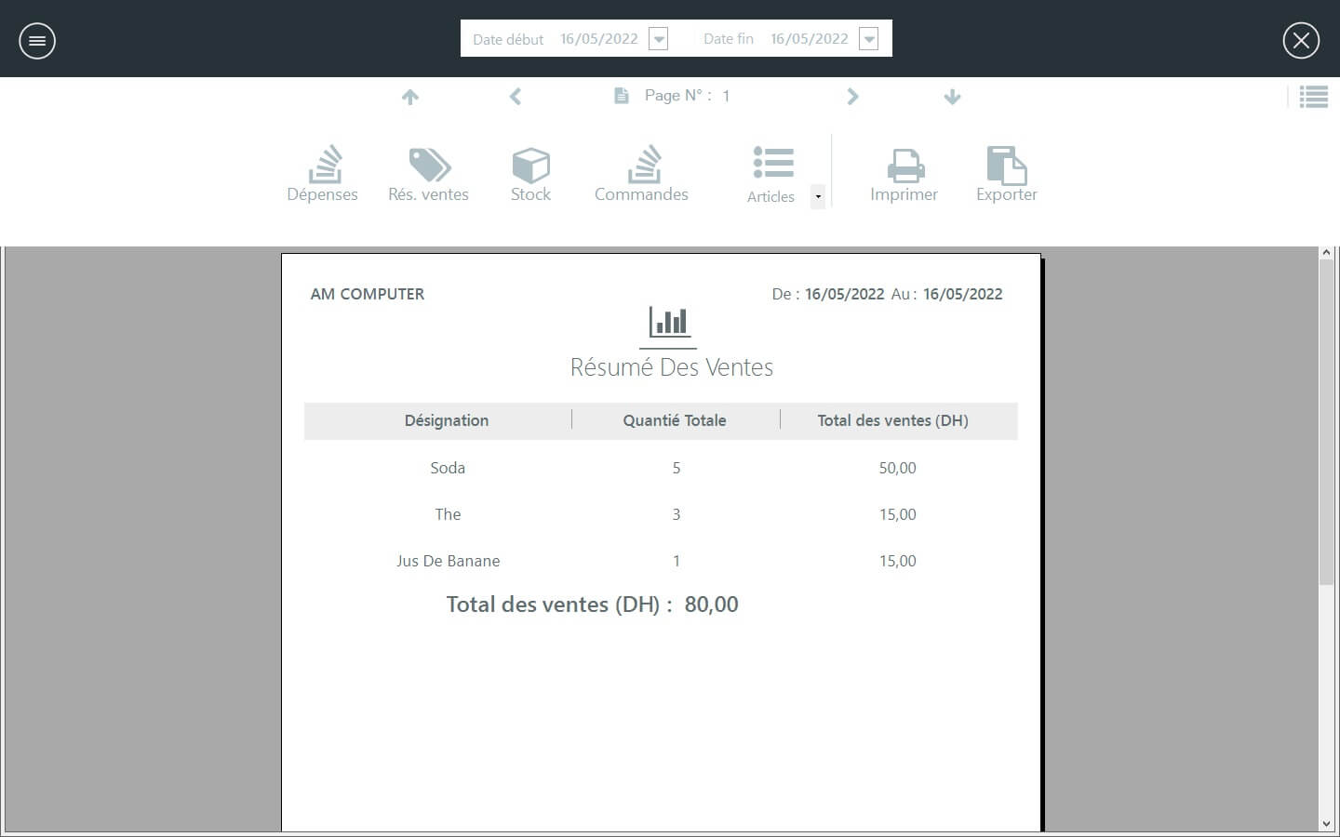
Task: Show the Rés. ventes sales summary
Action: [428, 174]
